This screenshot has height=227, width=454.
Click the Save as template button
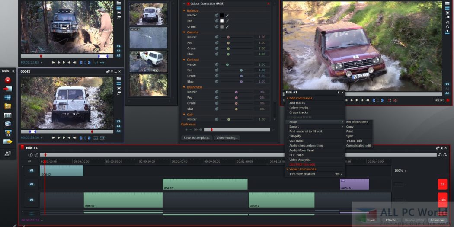pos(197,138)
